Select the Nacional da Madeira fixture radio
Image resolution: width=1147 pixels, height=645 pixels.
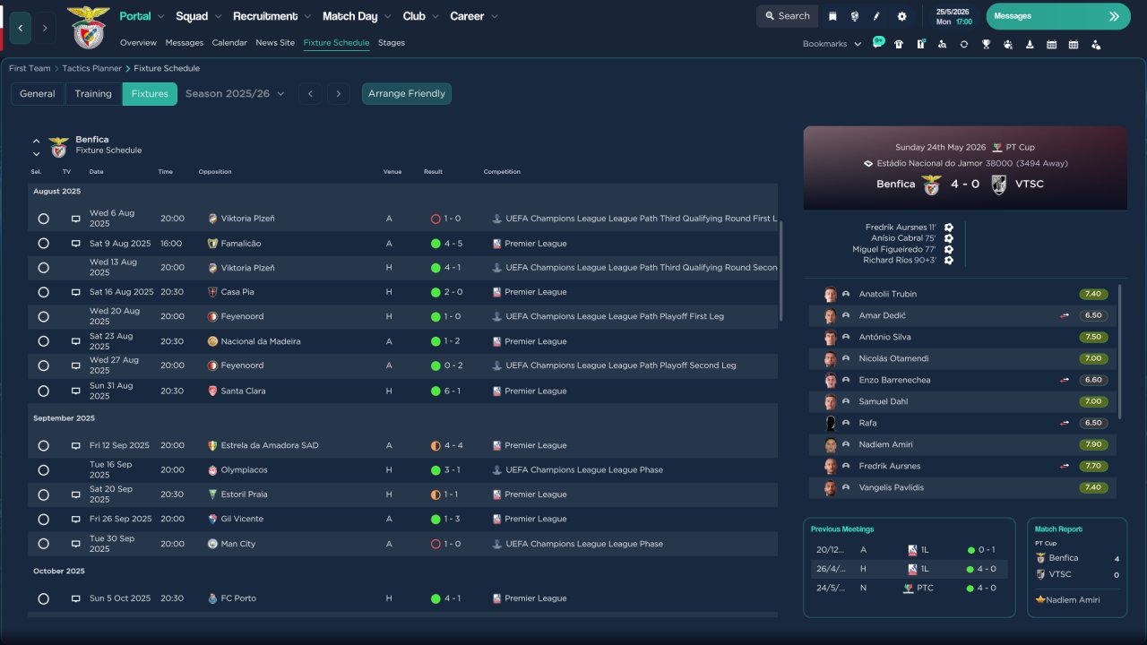point(43,341)
